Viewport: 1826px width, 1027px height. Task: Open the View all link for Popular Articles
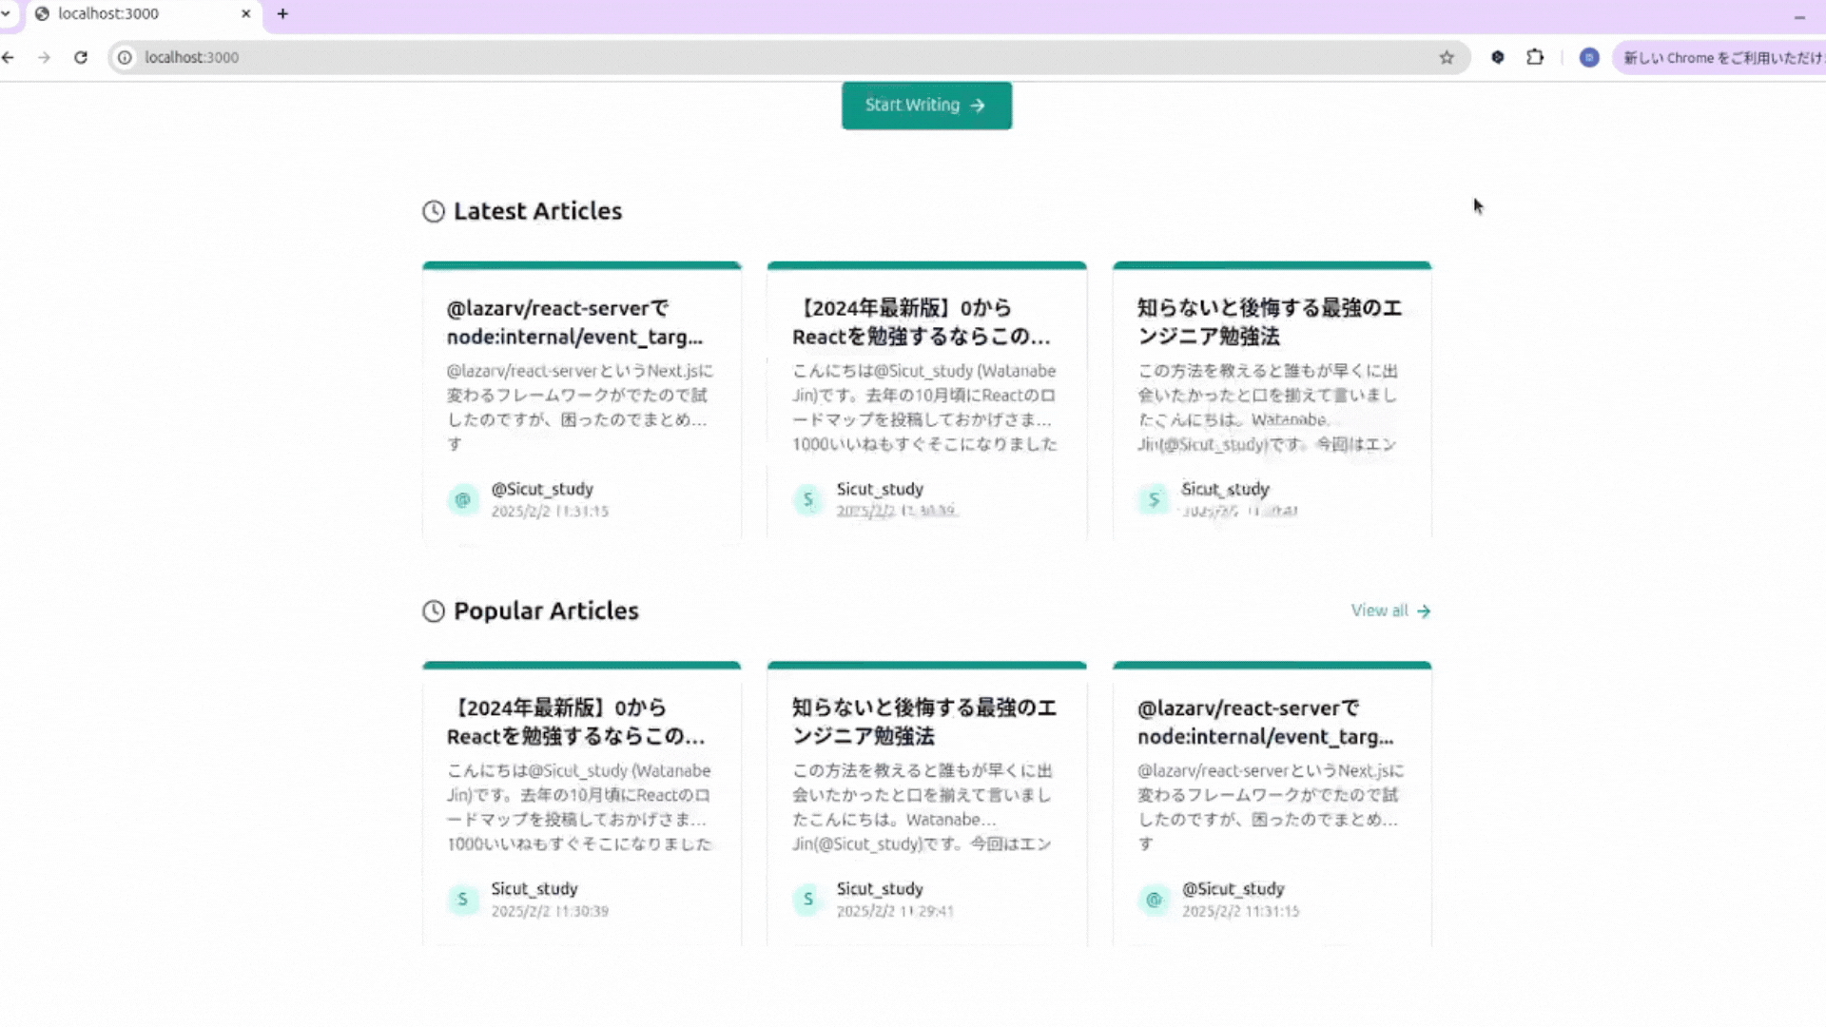1378,610
